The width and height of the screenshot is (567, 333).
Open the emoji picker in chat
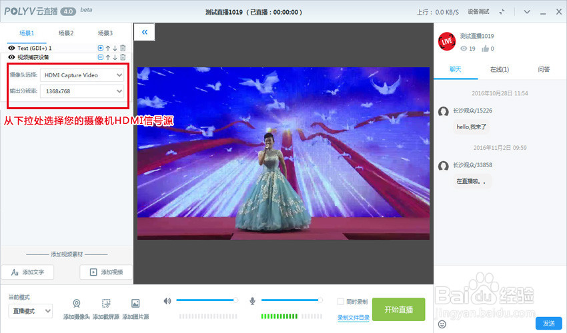pyautogui.click(x=442, y=324)
